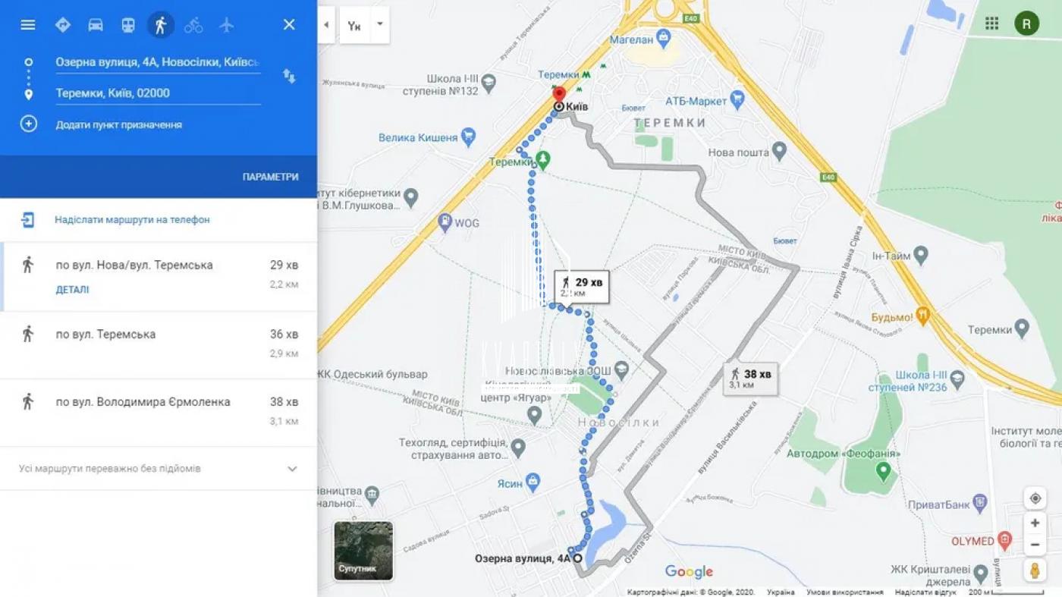Swap start point and destination

289,76
